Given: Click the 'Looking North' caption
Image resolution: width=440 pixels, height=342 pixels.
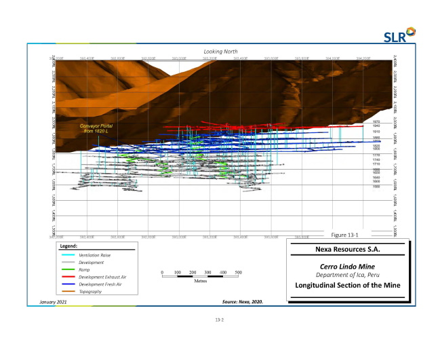Looking at the screenshot, I should (x=220, y=52).
